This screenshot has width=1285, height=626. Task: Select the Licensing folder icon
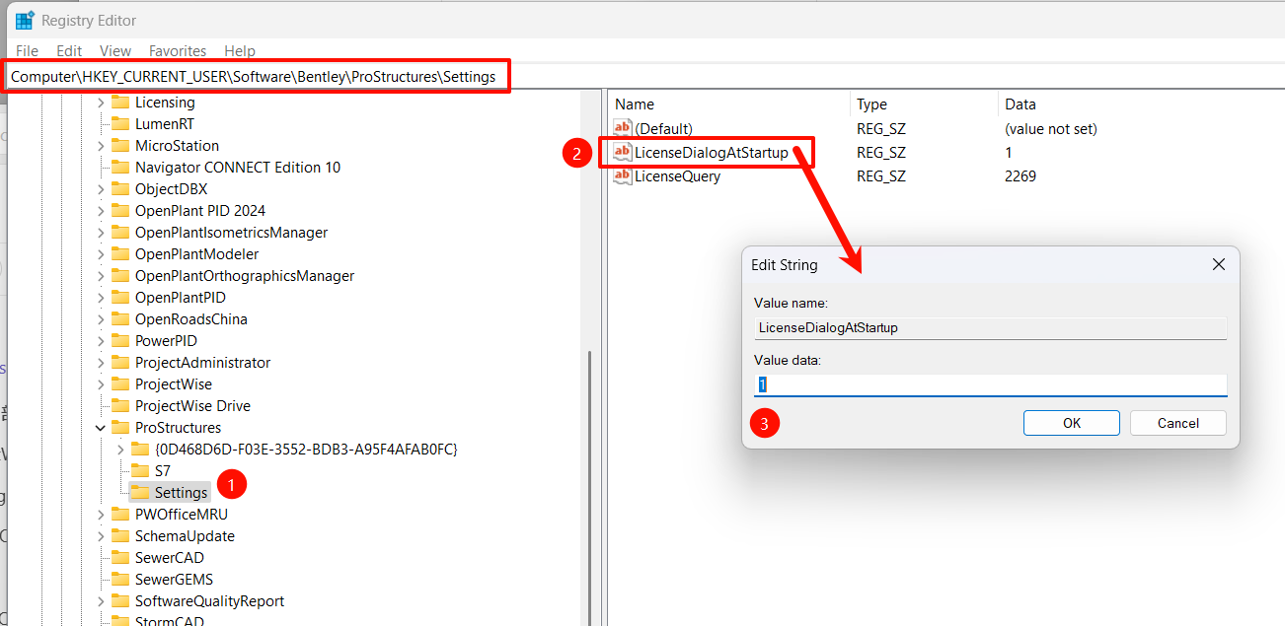[x=120, y=103]
